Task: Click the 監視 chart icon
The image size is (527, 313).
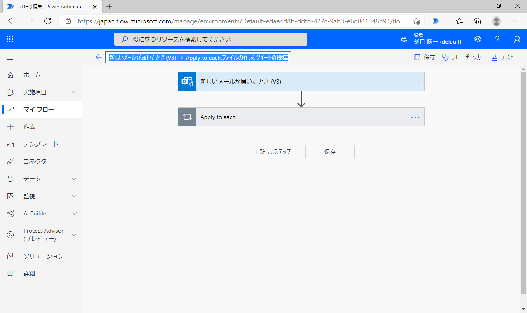Action: pyautogui.click(x=10, y=196)
